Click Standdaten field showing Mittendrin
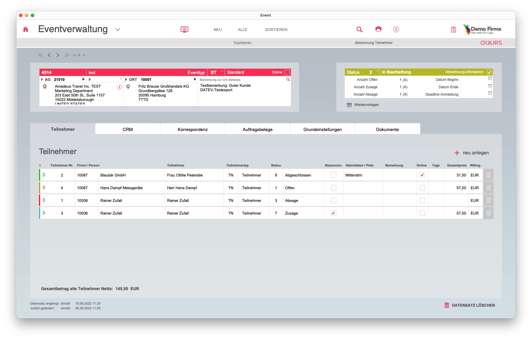The image size is (532, 340). pyautogui.click(x=363, y=175)
